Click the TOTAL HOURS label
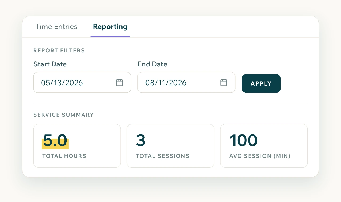This screenshot has height=202, width=341. click(64, 156)
